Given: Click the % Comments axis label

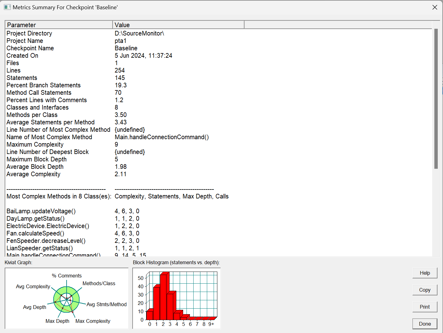Looking at the screenshot, I should (x=67, y=276).
